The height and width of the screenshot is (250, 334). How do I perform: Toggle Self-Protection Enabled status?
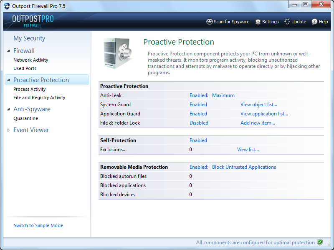(x=198, y=140)
